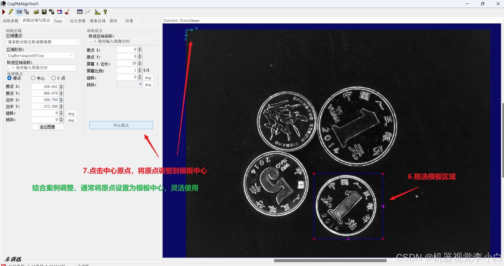Open the floating image window icon
This screenshot has height=266, width=504.
(x=26, y=12)
